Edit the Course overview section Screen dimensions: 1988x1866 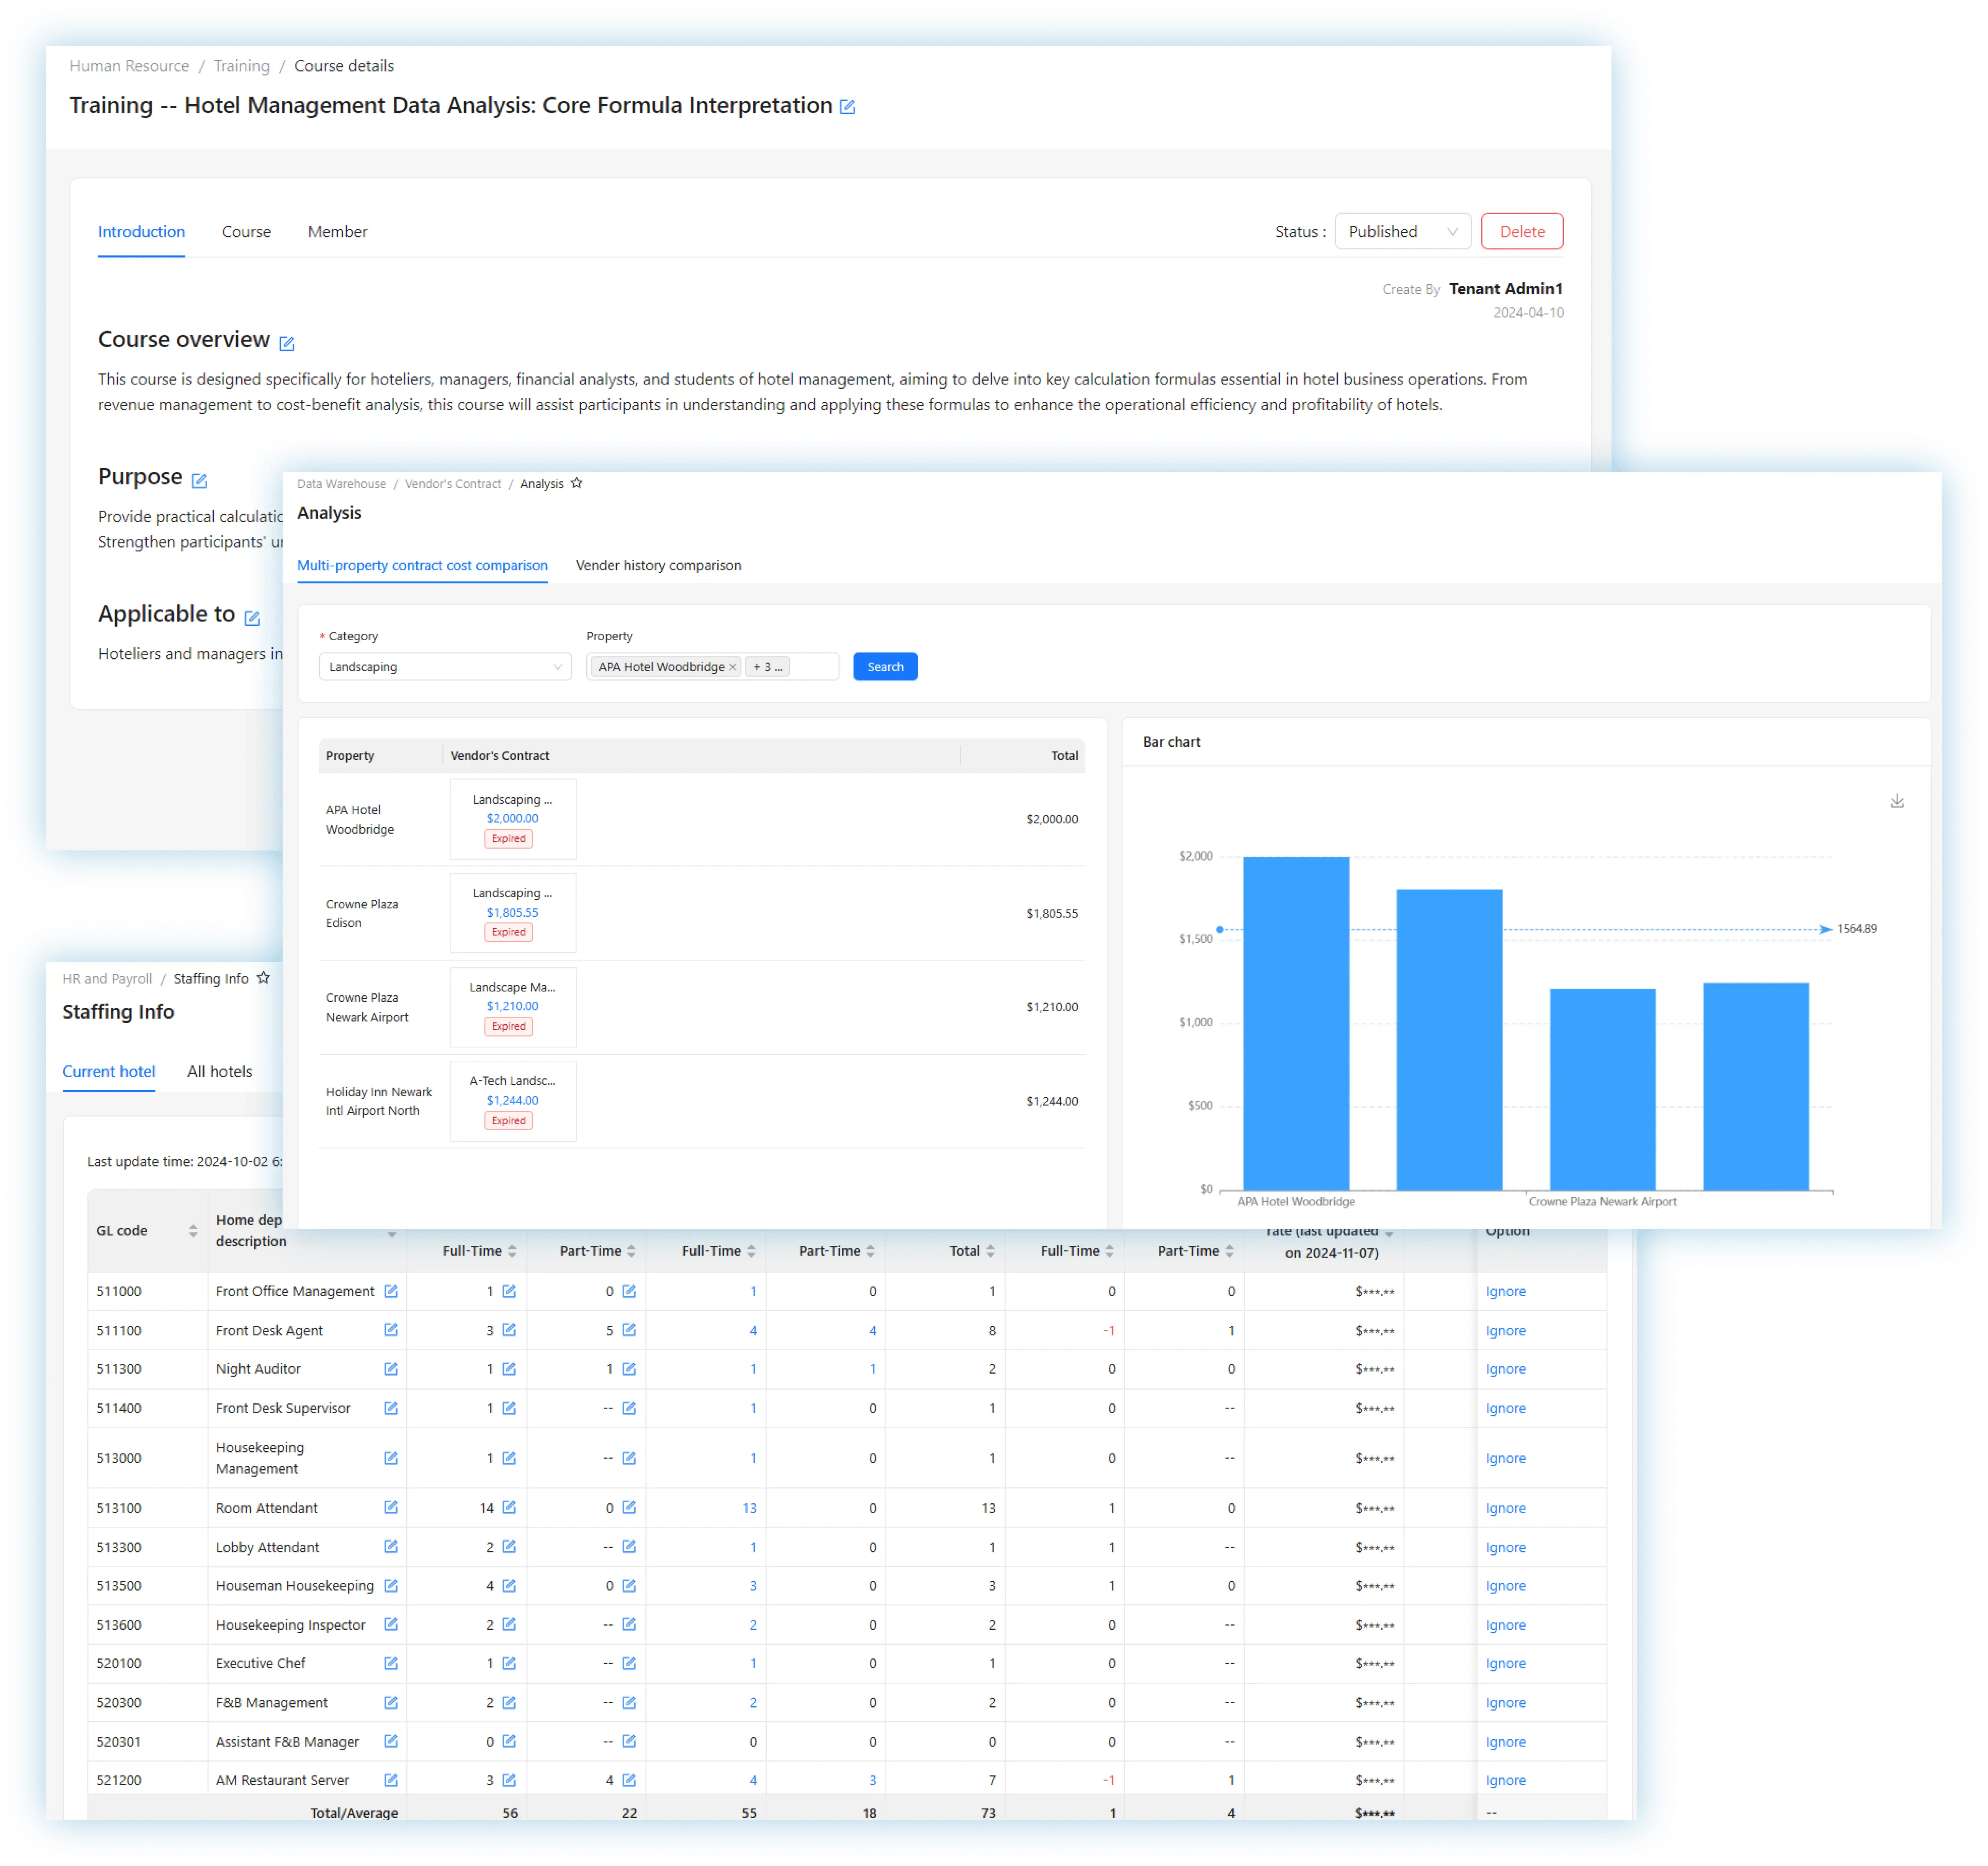[287, 343]
